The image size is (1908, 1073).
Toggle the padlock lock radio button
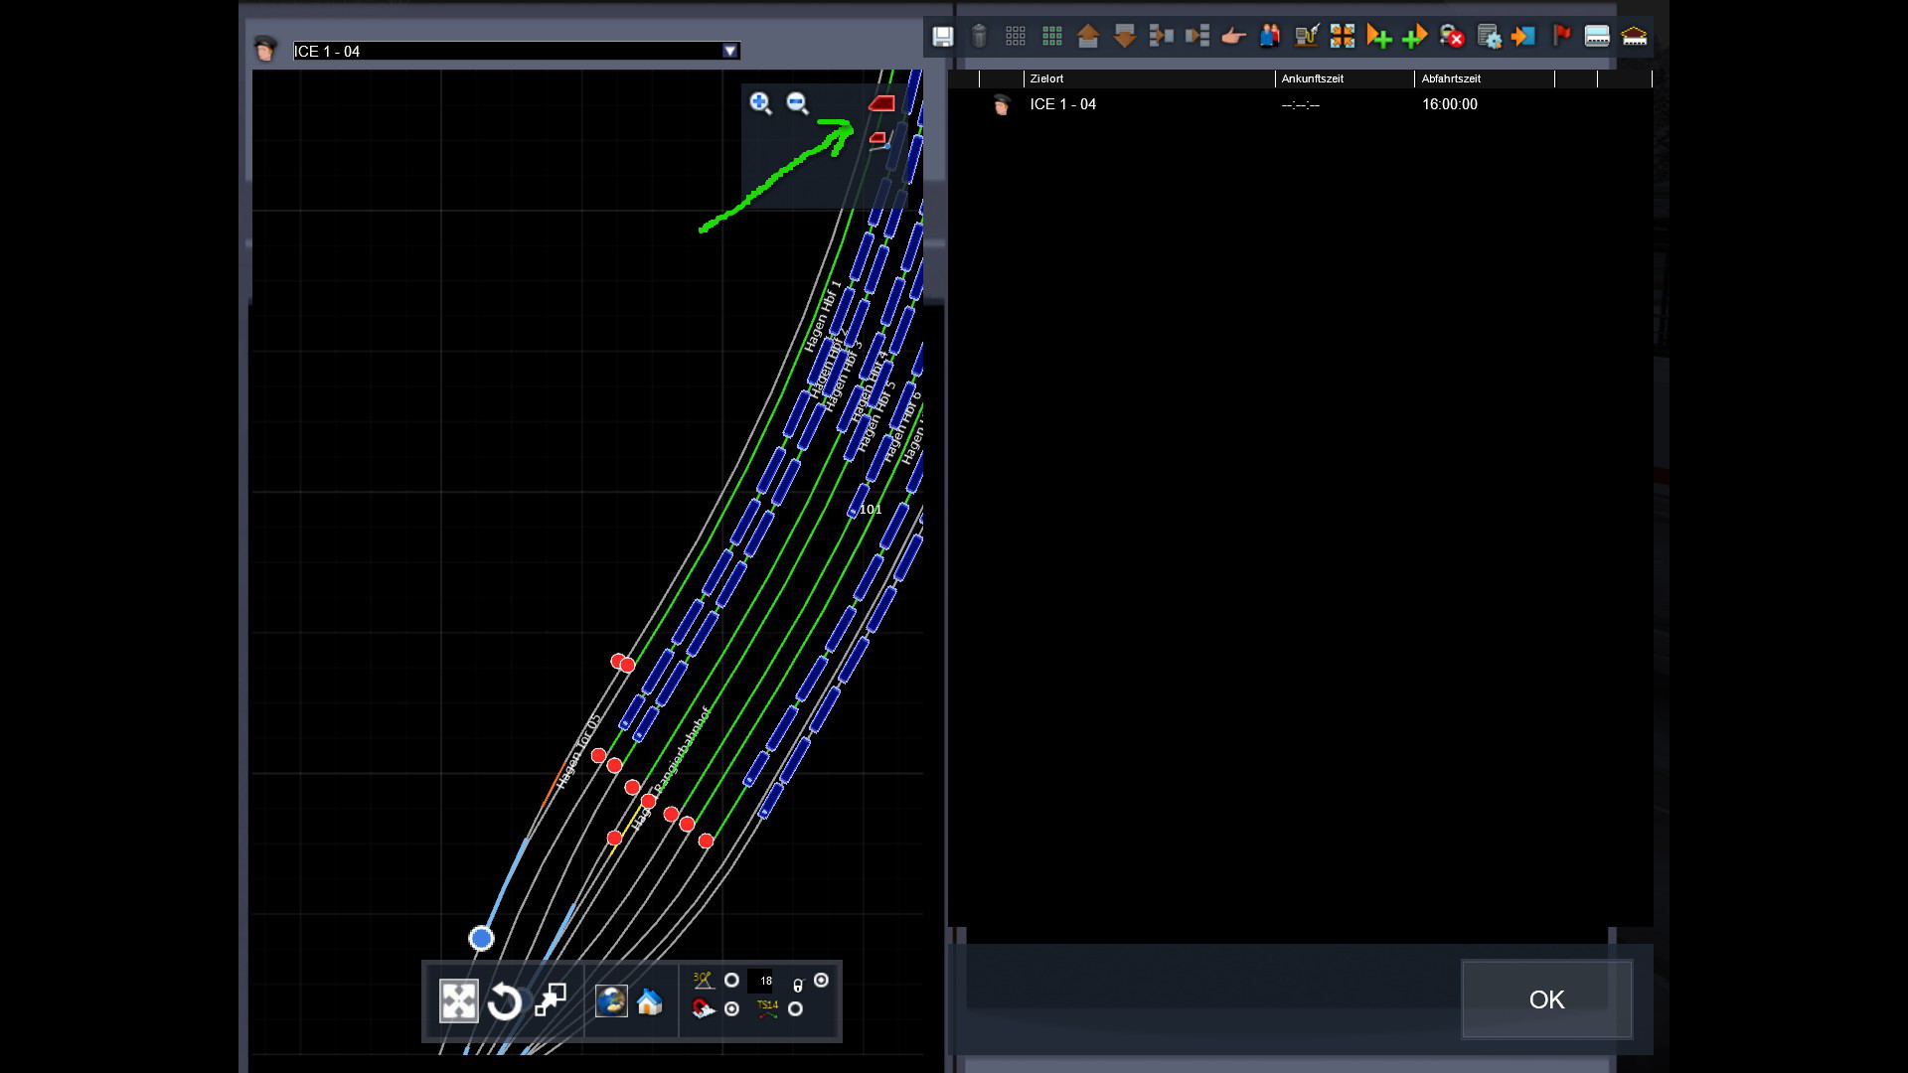click(x=821, y=981)
